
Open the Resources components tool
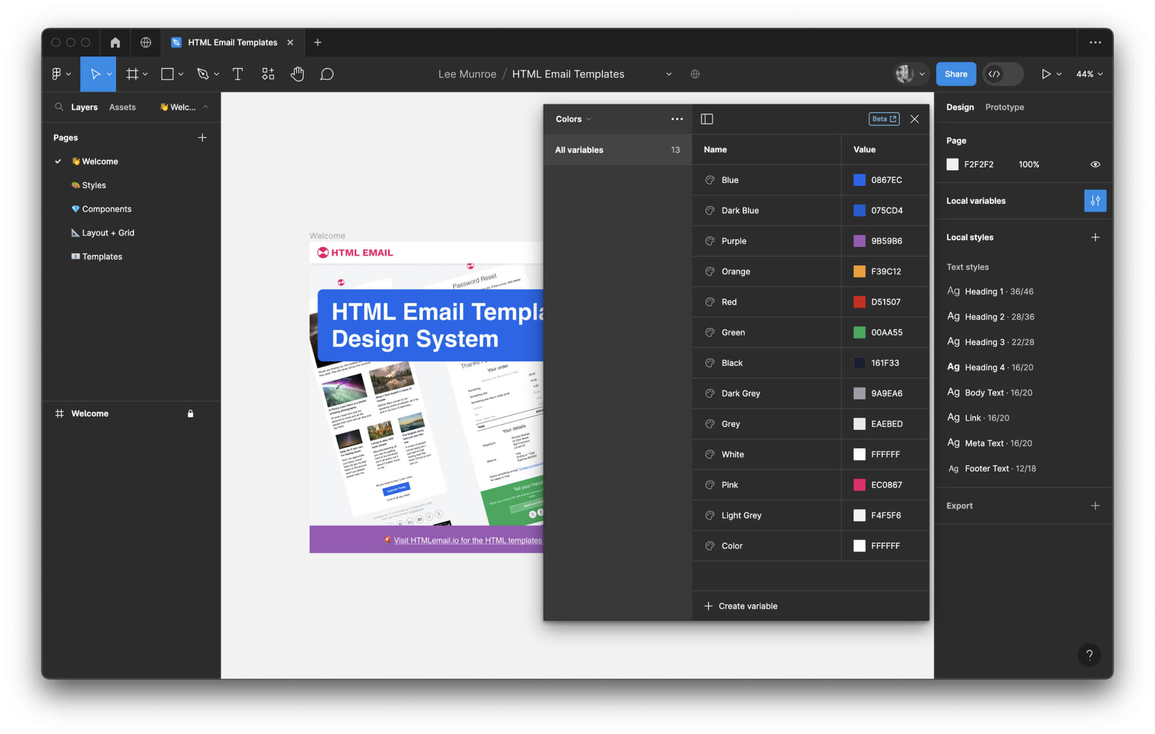click(268, 74)
